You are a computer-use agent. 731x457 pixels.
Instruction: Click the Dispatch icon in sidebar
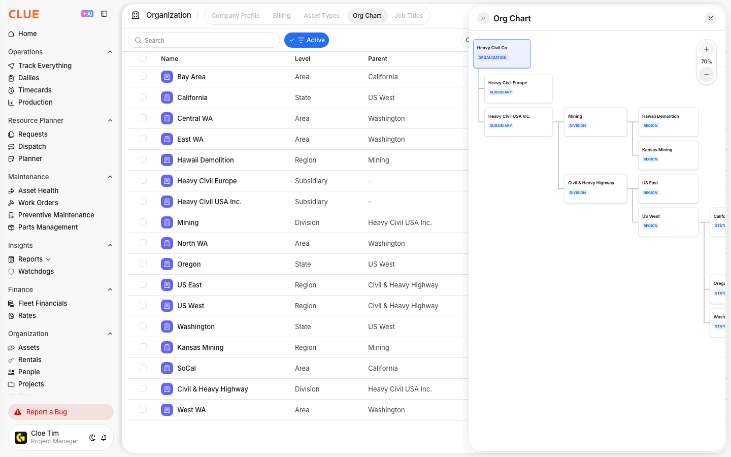click(x=11, y=146)
